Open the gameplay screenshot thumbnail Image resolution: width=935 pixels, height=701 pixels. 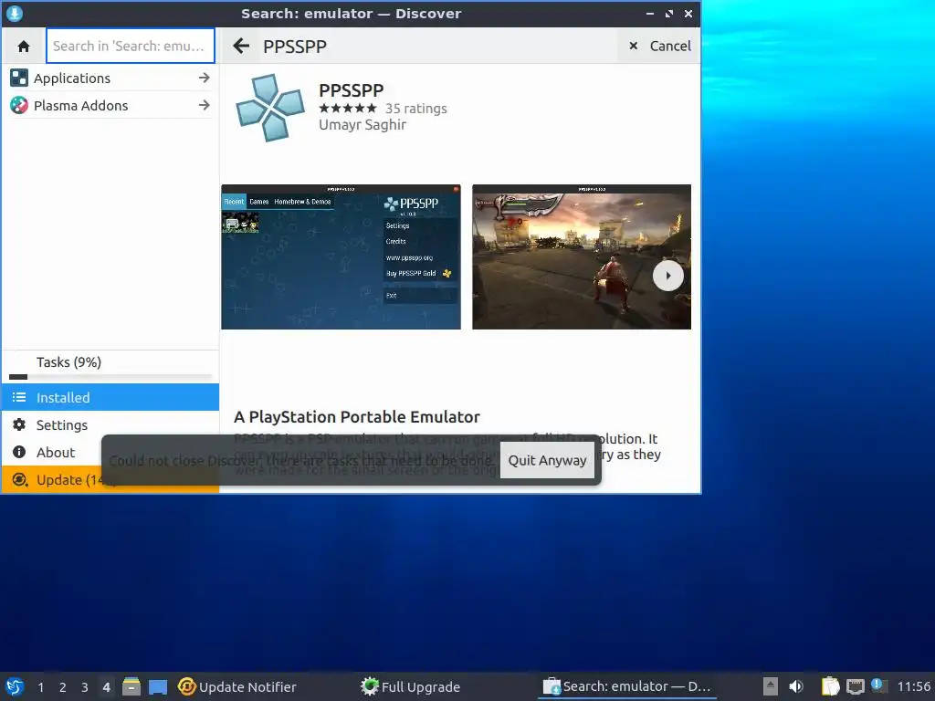tap(582, 256)
